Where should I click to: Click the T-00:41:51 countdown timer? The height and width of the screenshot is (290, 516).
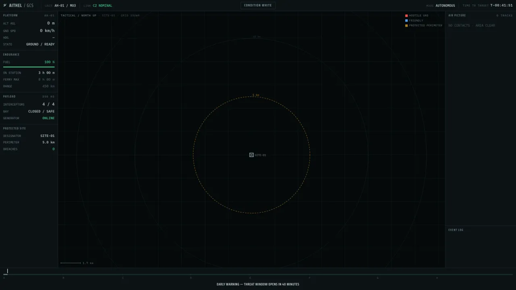(x=501, y=6)
